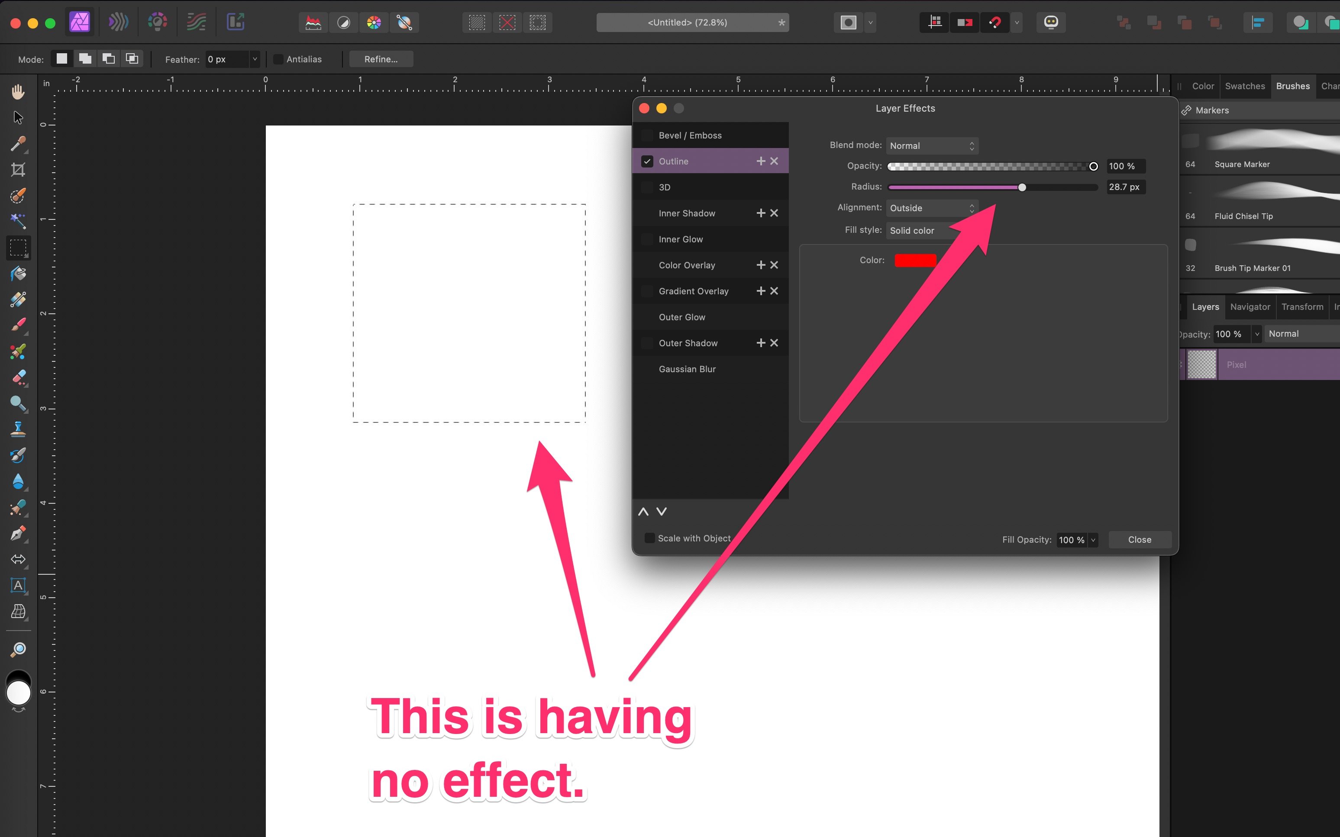Viewport: 1340px width, 837px height.
Task: Open the Export Persona
Action: point(236,22)
